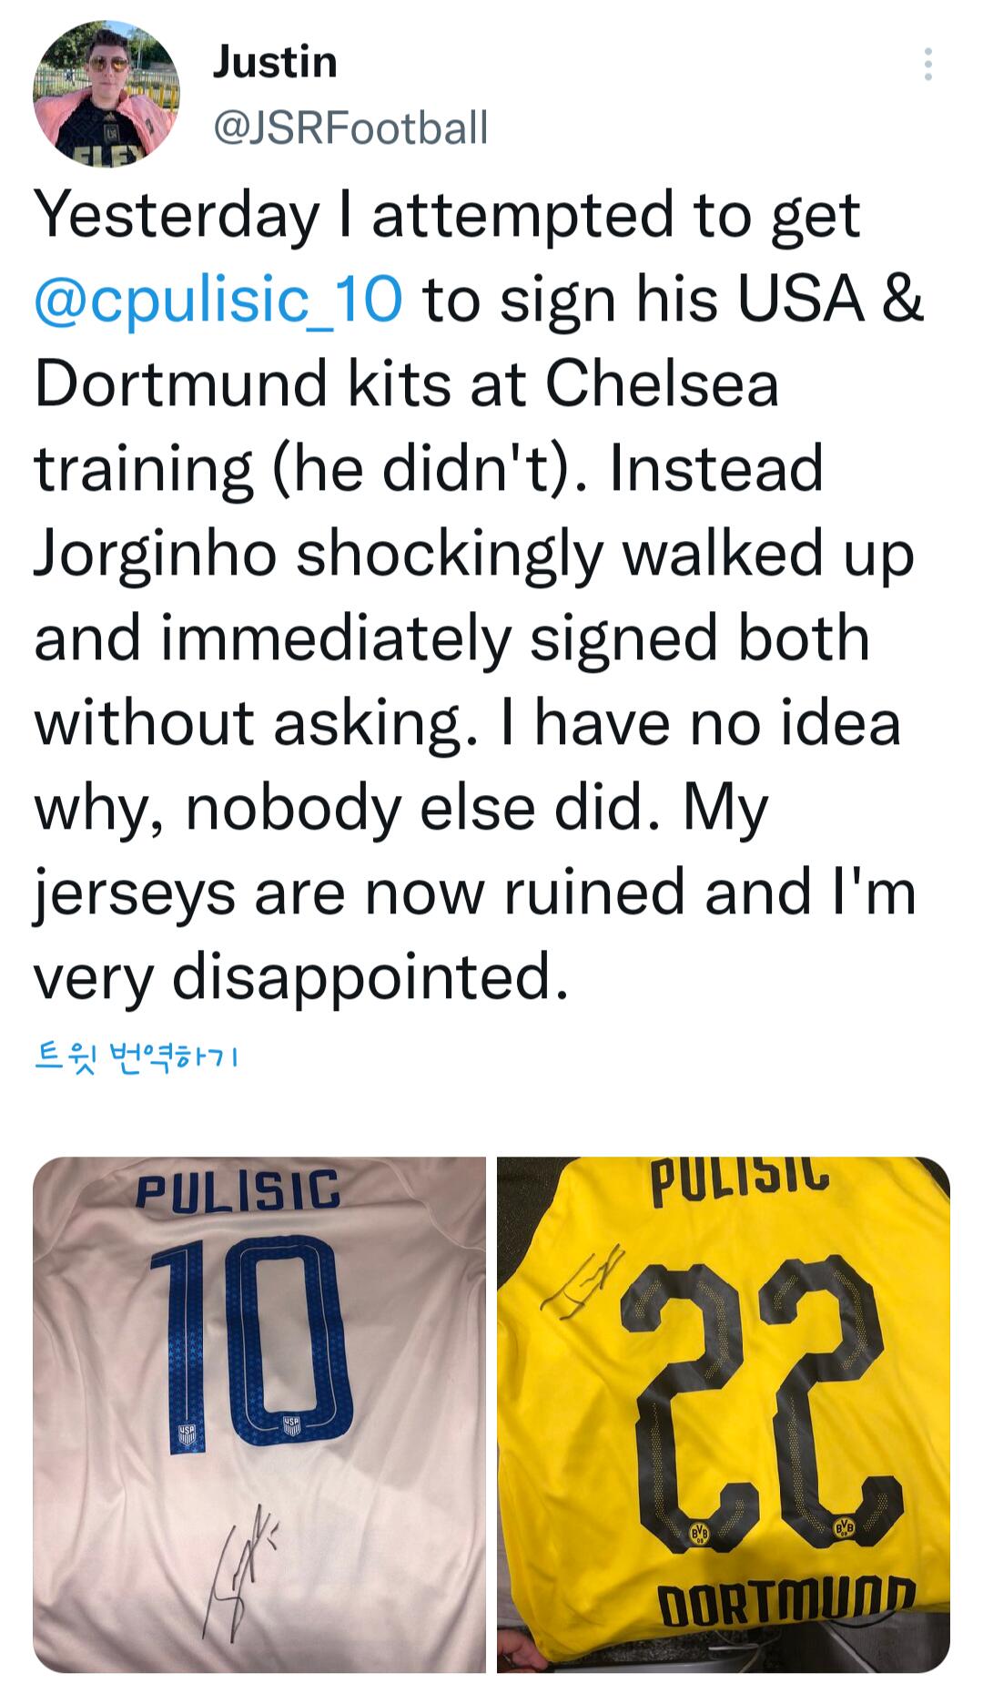Tap Justin's round profile picture
983x1704 pixels.
click(x=106, y=94)
